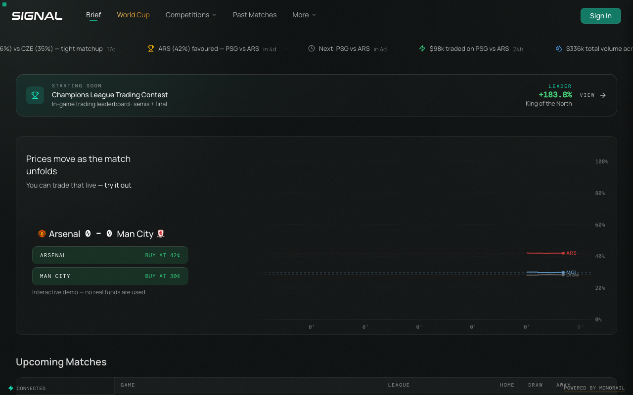The image size is (633, 395).
Task: Select the Brief nav tab
Action: tap(93, 15)
